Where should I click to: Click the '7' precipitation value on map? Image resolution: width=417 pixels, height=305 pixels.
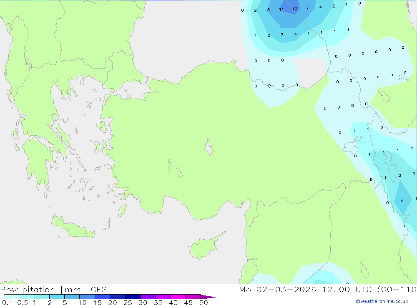[307, 8]
